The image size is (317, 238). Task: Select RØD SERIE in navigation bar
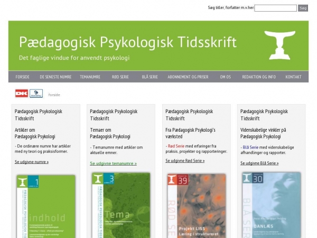click(120, 77)
